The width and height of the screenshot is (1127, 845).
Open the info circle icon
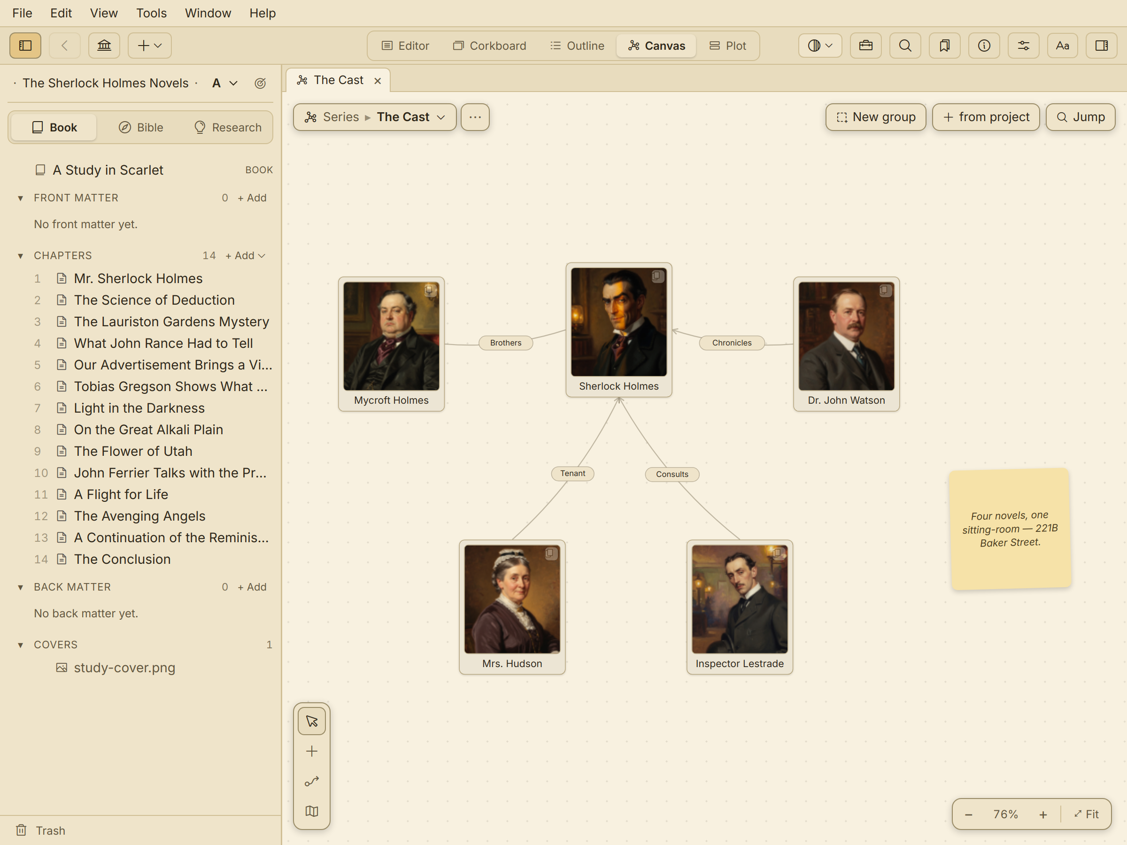pos(984,46)
